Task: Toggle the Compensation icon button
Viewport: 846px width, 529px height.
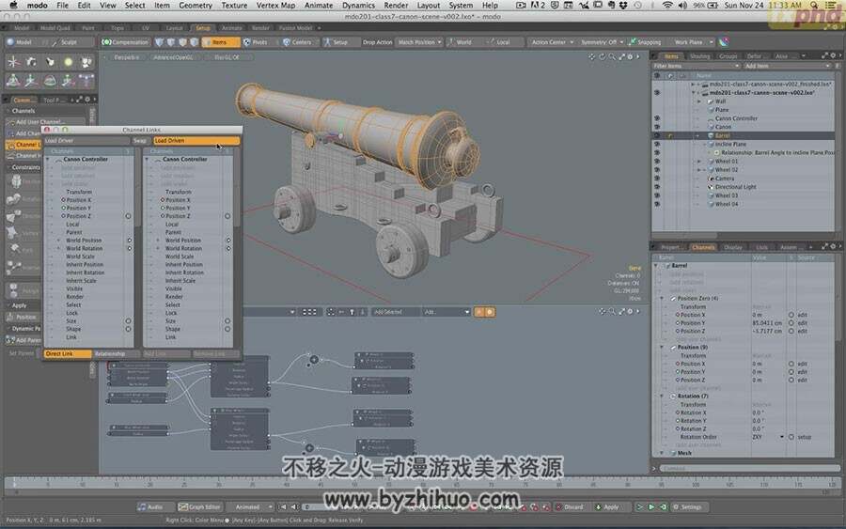Action: tap(125, 42)
